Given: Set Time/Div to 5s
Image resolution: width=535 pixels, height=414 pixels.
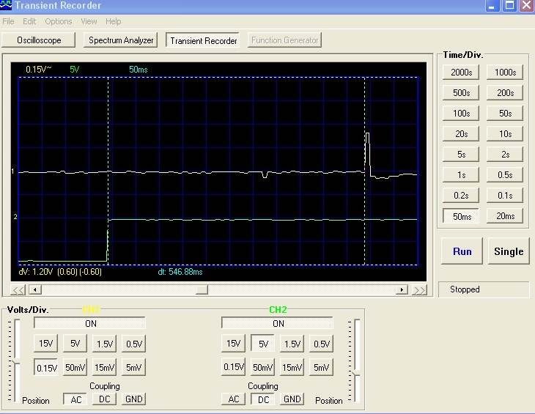Looking at the screenshot, I should (x=461, y=155).
